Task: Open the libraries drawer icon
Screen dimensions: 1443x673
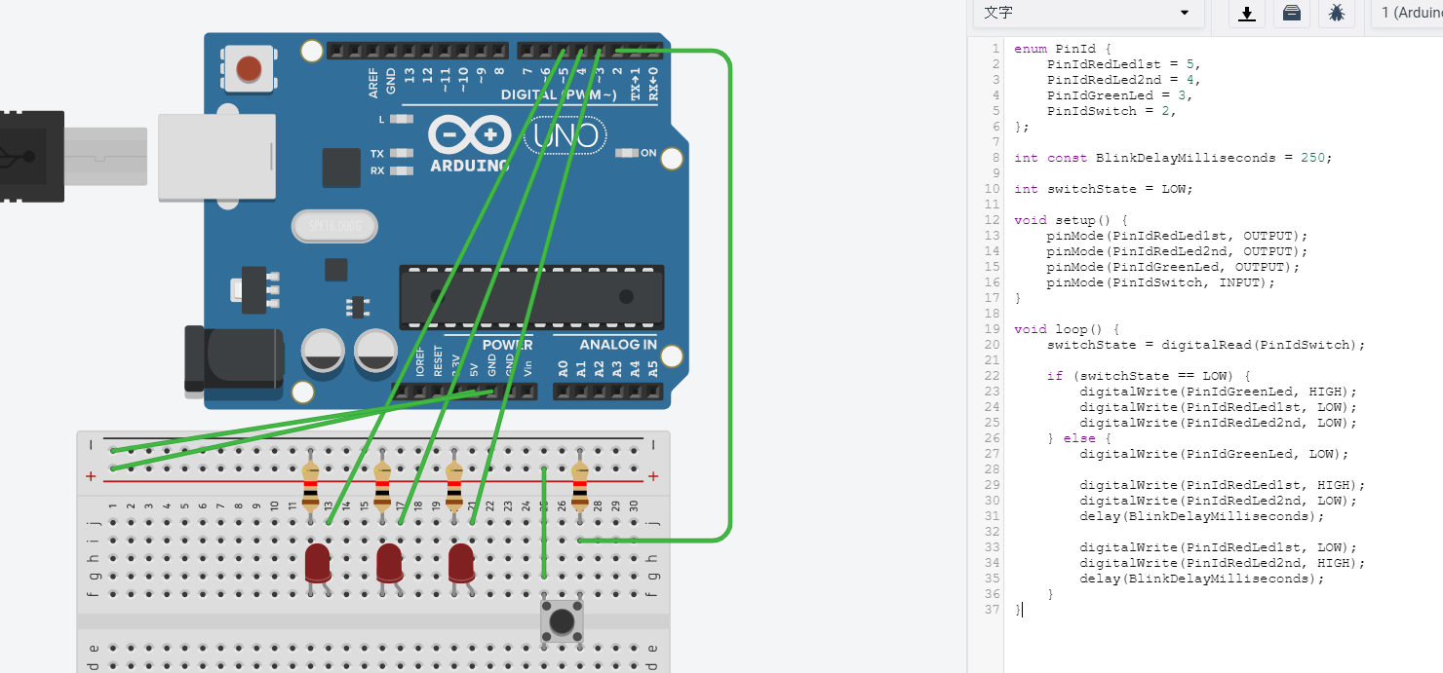Action: click(1291, 14)
